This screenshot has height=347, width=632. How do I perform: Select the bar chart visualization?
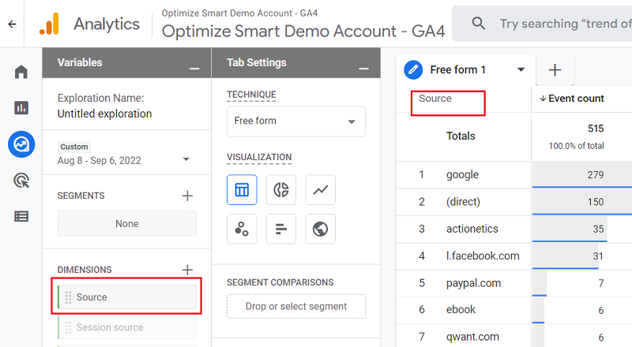(280, 229)
